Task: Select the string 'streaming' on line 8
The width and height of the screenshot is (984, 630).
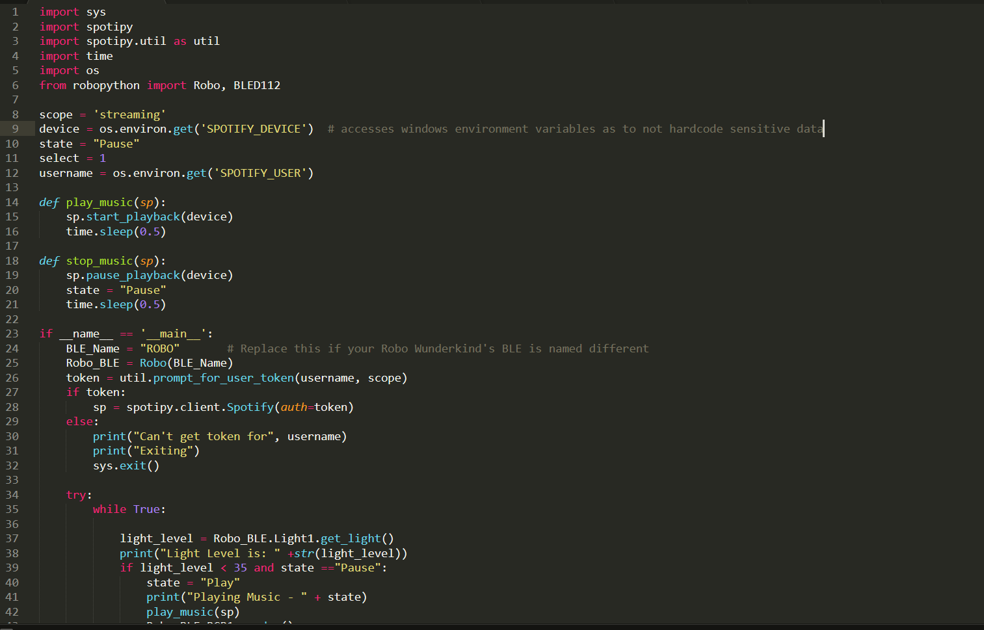Action: click(x=129, y=114)
